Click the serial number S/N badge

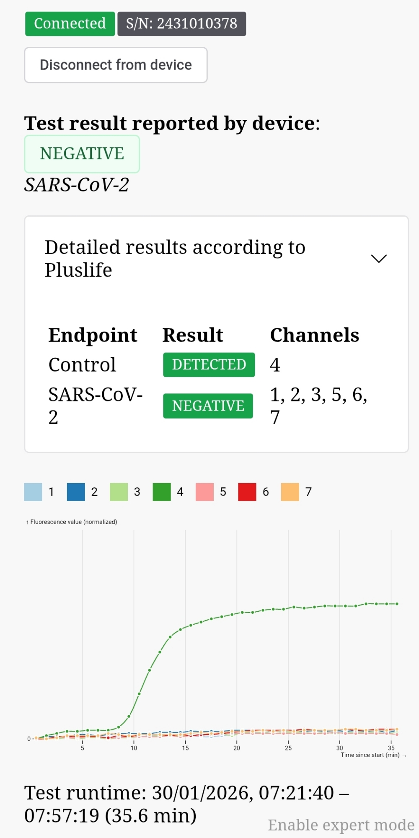click(x=182, y=24)
